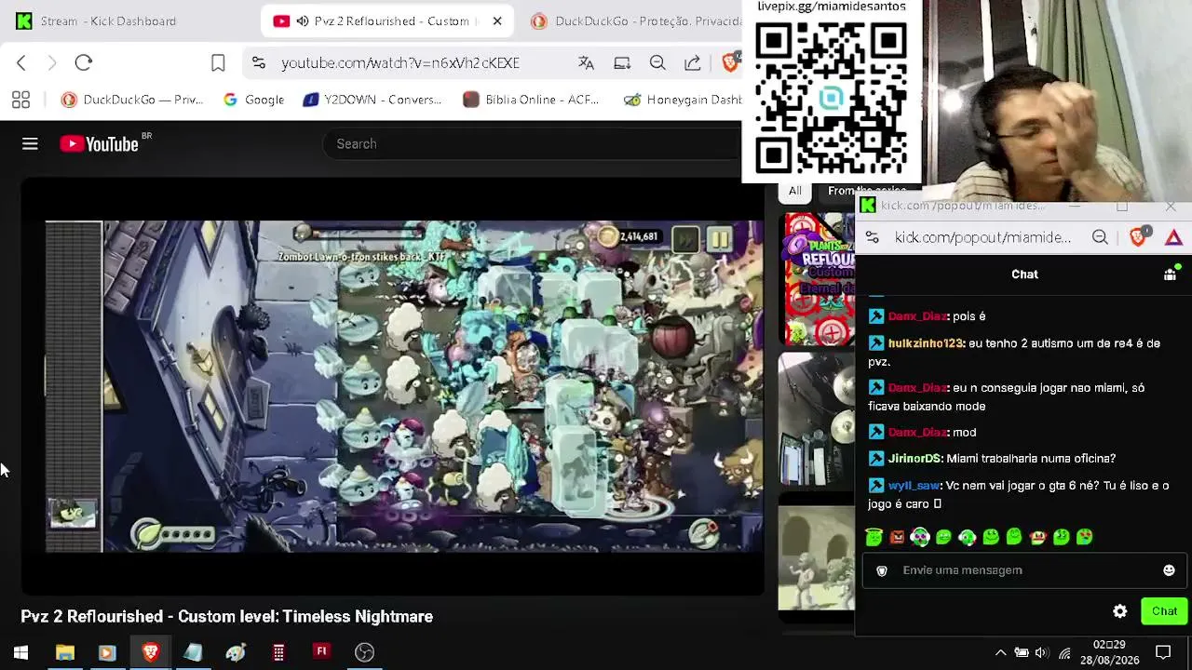Click the zoom magnifier in Kick popout
This screenshot has width=1192, height=670.
1100,237
